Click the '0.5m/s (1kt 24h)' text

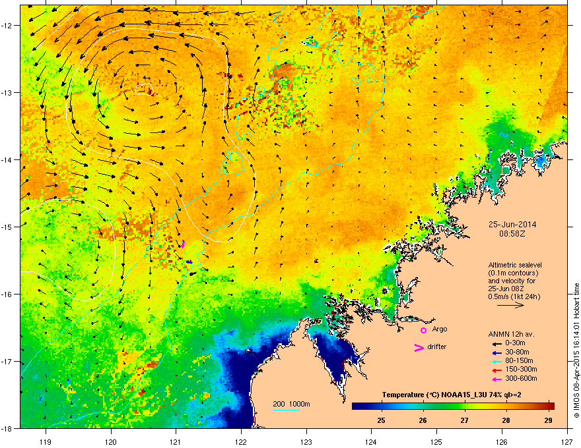[x=514, y=297]
